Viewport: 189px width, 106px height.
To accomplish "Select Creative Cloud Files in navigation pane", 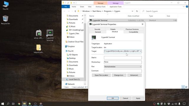I will [74, 42].
